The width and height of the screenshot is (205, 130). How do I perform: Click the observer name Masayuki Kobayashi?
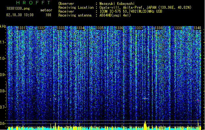[x=117, y=4]
